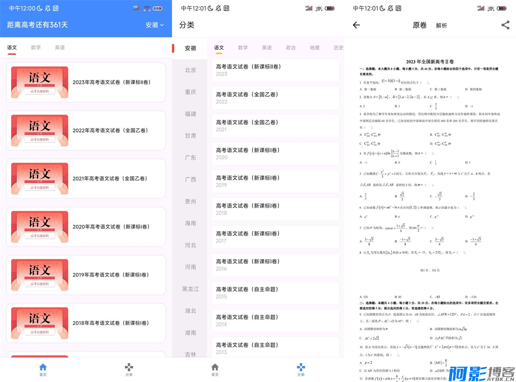
Task: Open 2020年高考语文试卷 card thumbnail
Action: pyautogui.click(x=40, y=227)
